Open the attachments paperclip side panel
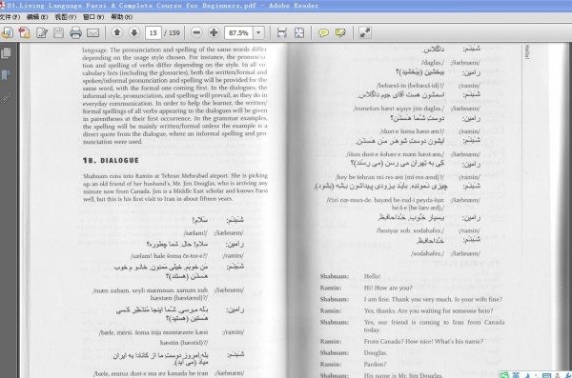This screenshot has width=572, height=378. click(x=7, y=97)
